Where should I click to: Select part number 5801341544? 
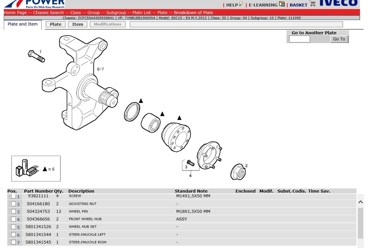(38, 234)
